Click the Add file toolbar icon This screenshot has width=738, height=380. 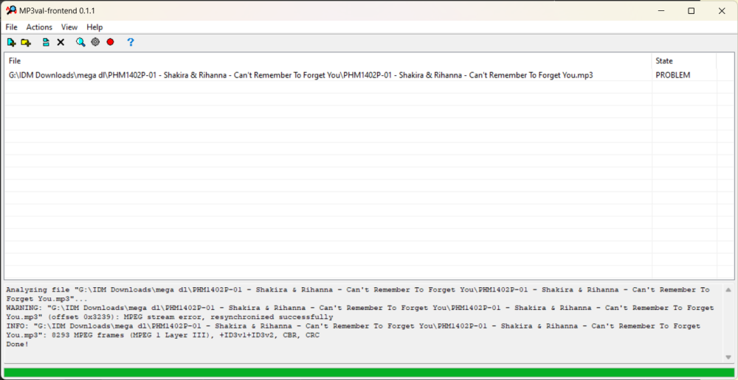[x=11, y=43]
